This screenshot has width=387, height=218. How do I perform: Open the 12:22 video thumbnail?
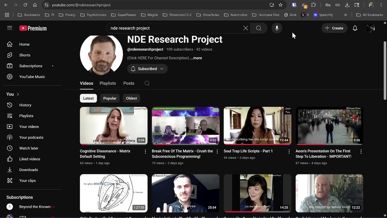(x=329, y=193)
